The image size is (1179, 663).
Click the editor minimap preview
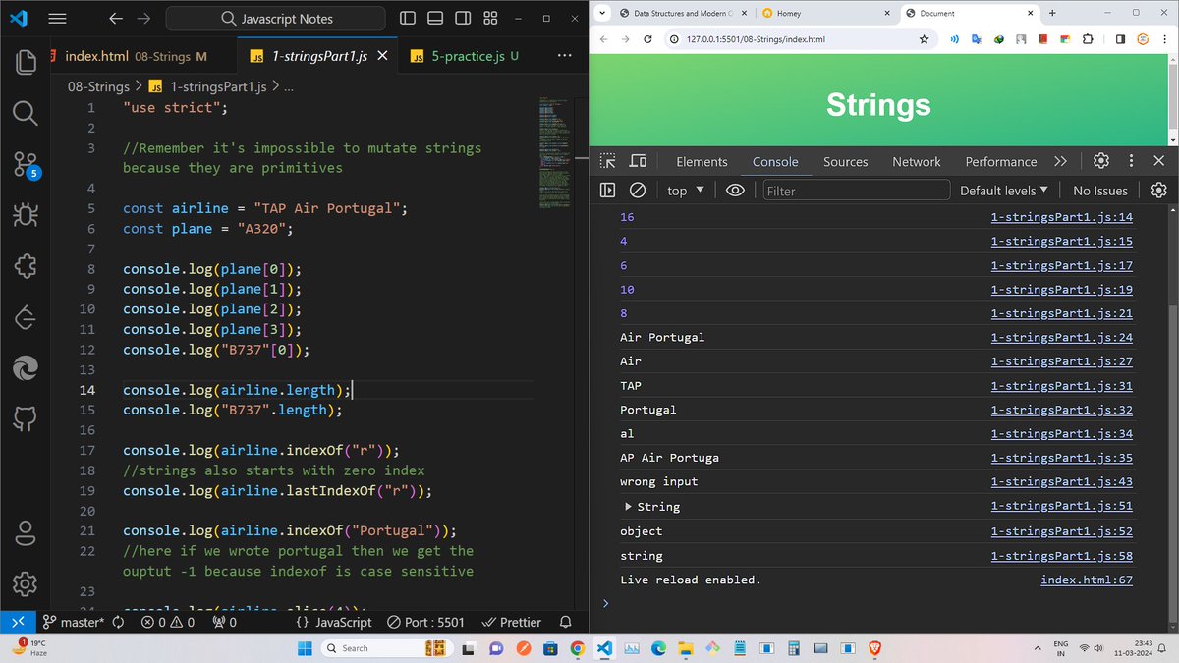[x=555, y=152]
